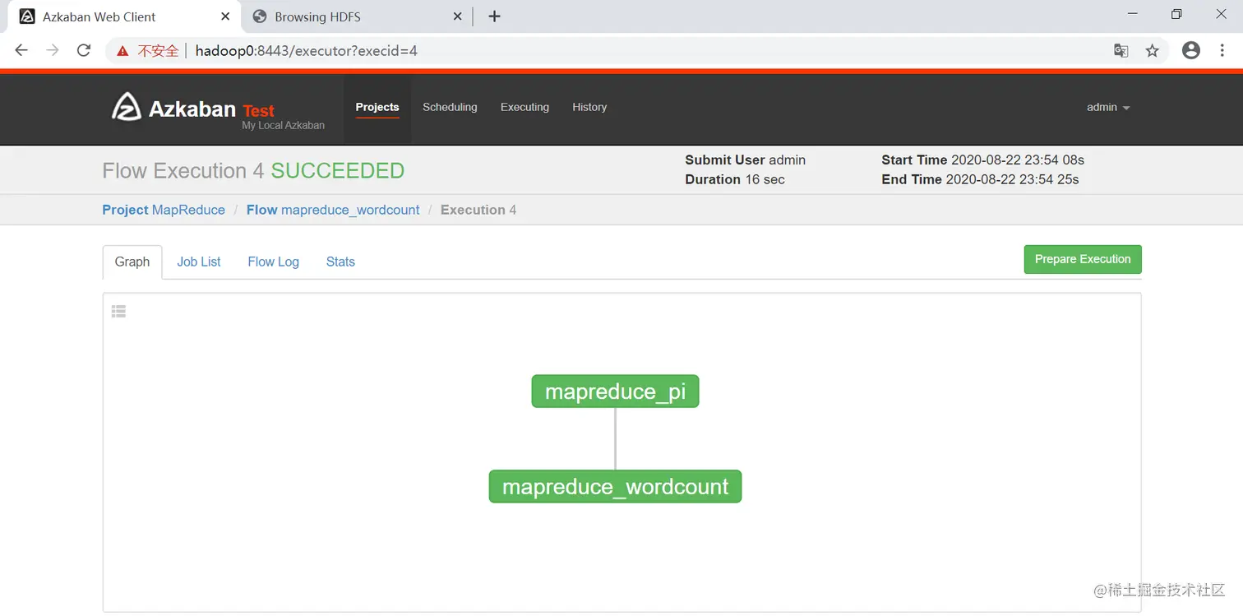Click the Azkaban logo icon
This screenshot has width=1243, height=616.
tap(127, 107)
